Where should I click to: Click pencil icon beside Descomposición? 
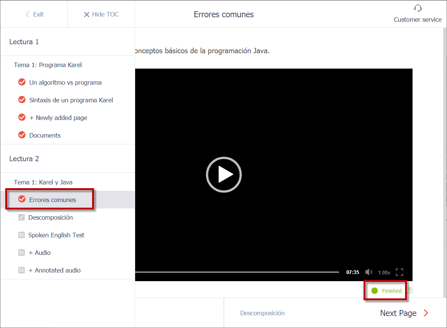[21, 217]
